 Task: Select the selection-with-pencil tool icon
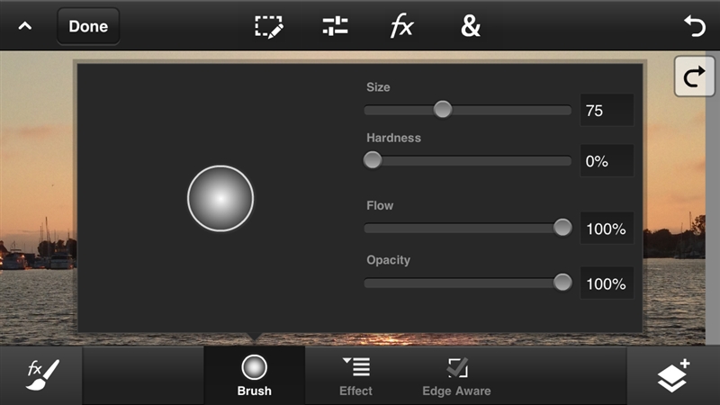(x=269, y=27)
